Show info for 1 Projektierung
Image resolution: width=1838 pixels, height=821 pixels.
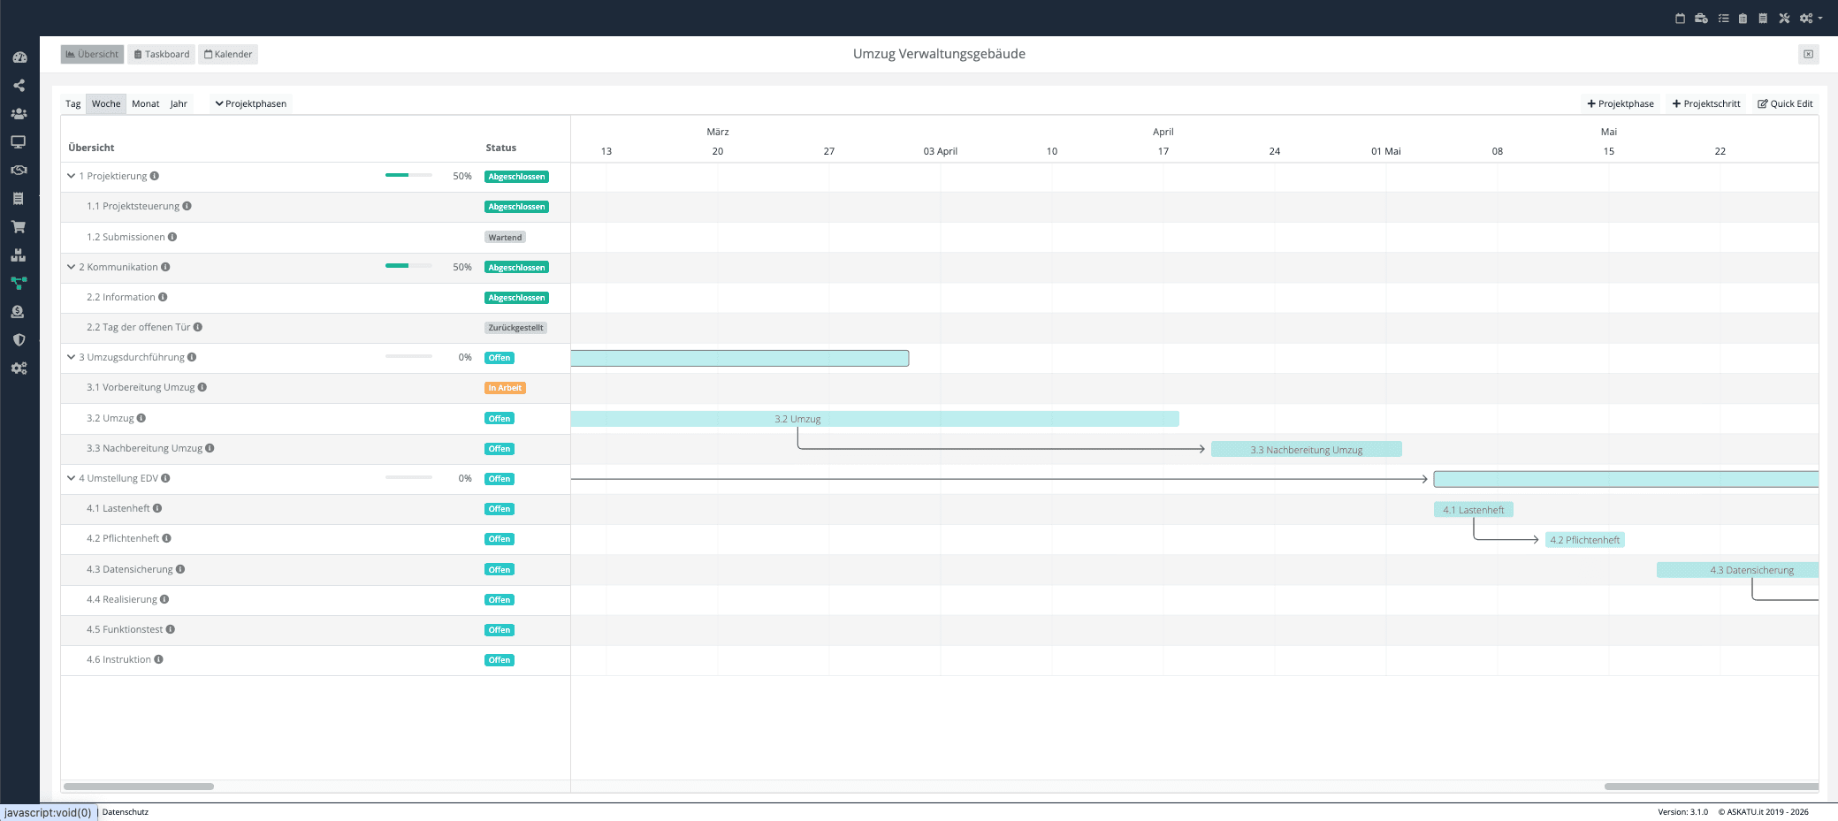tap(155, 176)
